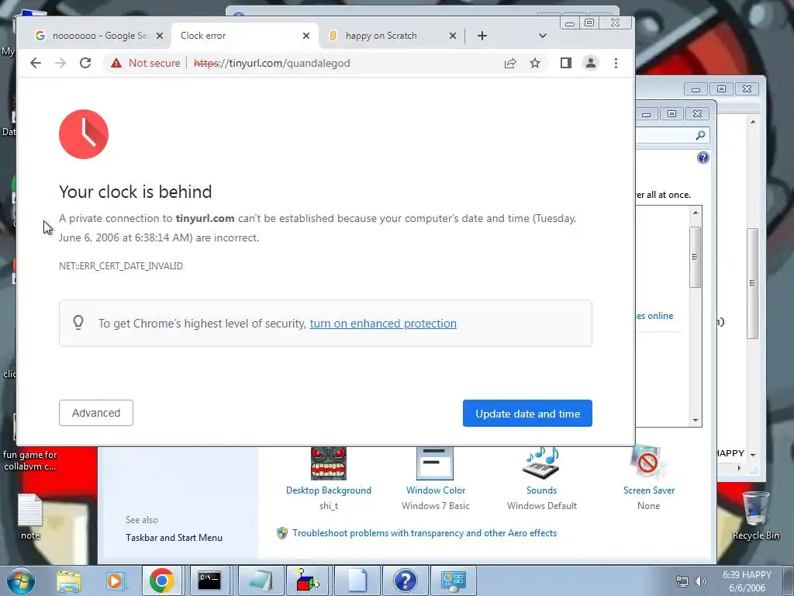Share this page via share icon

[x=510, y=63]
